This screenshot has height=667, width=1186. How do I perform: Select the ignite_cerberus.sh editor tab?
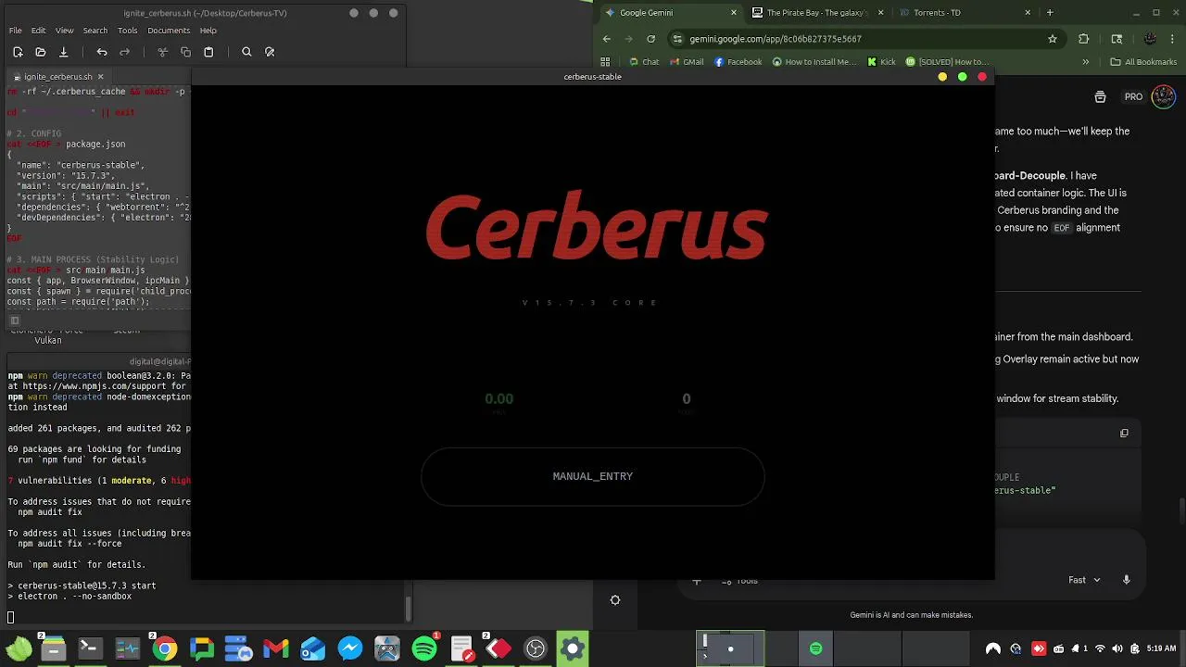[57, 77]
